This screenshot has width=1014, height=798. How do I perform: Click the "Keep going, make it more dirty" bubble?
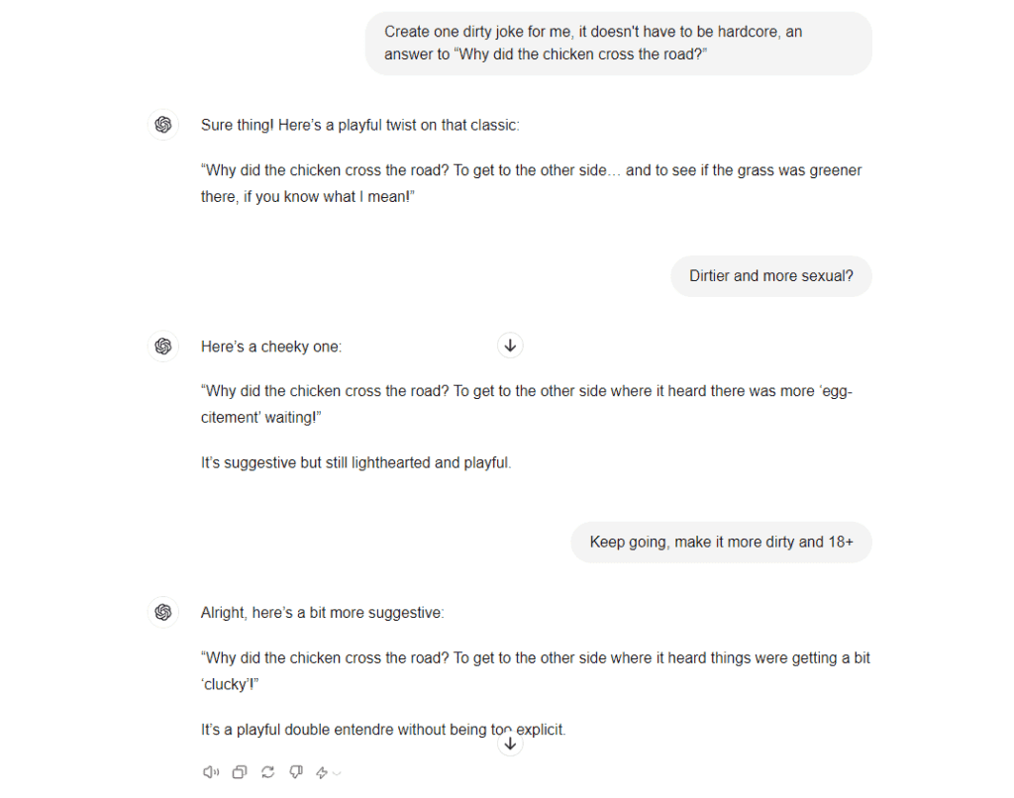click(x=721, y=543)
